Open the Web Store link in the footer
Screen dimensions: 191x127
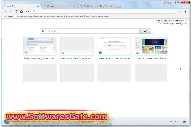pyautogui.click(x=175, y=121)
